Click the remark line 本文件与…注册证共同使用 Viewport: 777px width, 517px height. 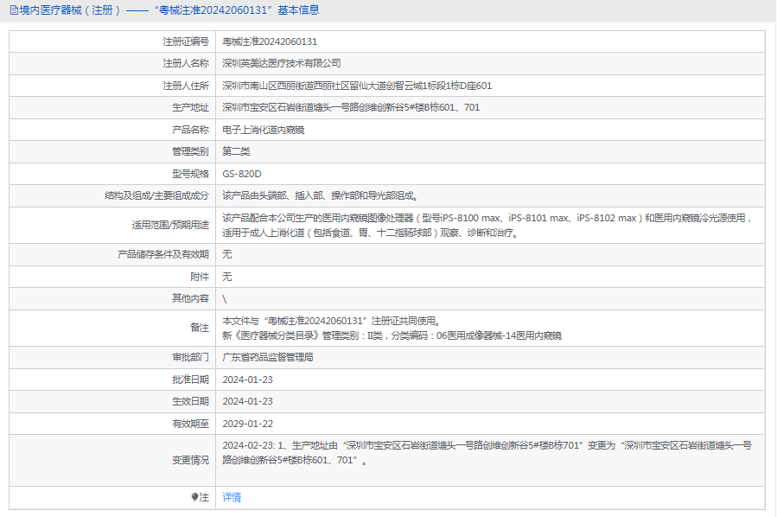click(x=332, y=321)
